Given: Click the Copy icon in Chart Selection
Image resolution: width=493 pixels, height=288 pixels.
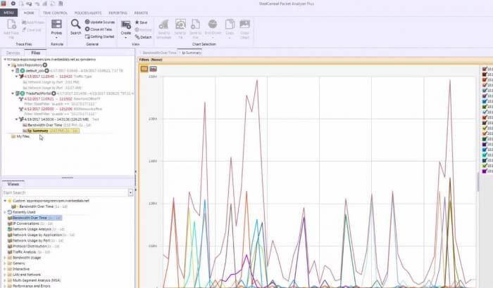Looking at the screenshot, I should (x=230, y=25).
